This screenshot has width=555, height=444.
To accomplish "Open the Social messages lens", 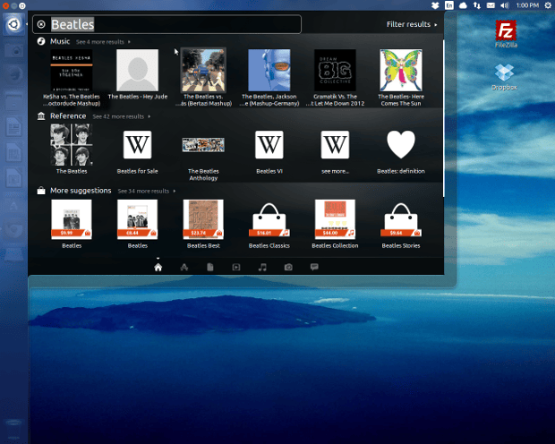I will pyautogui.click(x=314, y=267).
